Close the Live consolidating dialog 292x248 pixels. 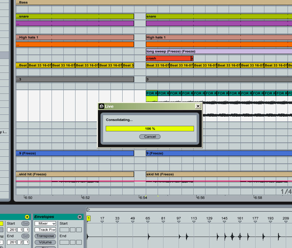pos(198,106)
